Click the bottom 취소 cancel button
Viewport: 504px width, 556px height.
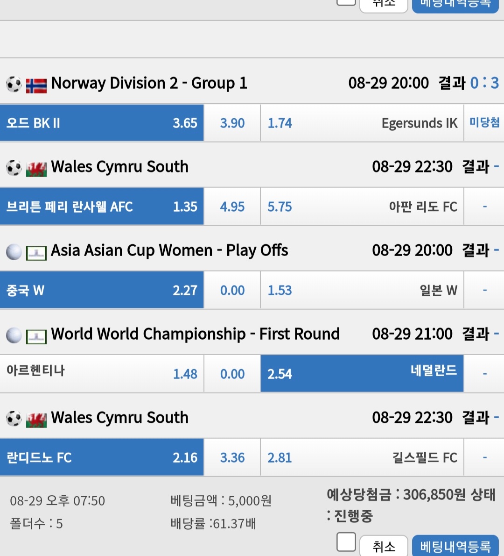coord(384,546)
